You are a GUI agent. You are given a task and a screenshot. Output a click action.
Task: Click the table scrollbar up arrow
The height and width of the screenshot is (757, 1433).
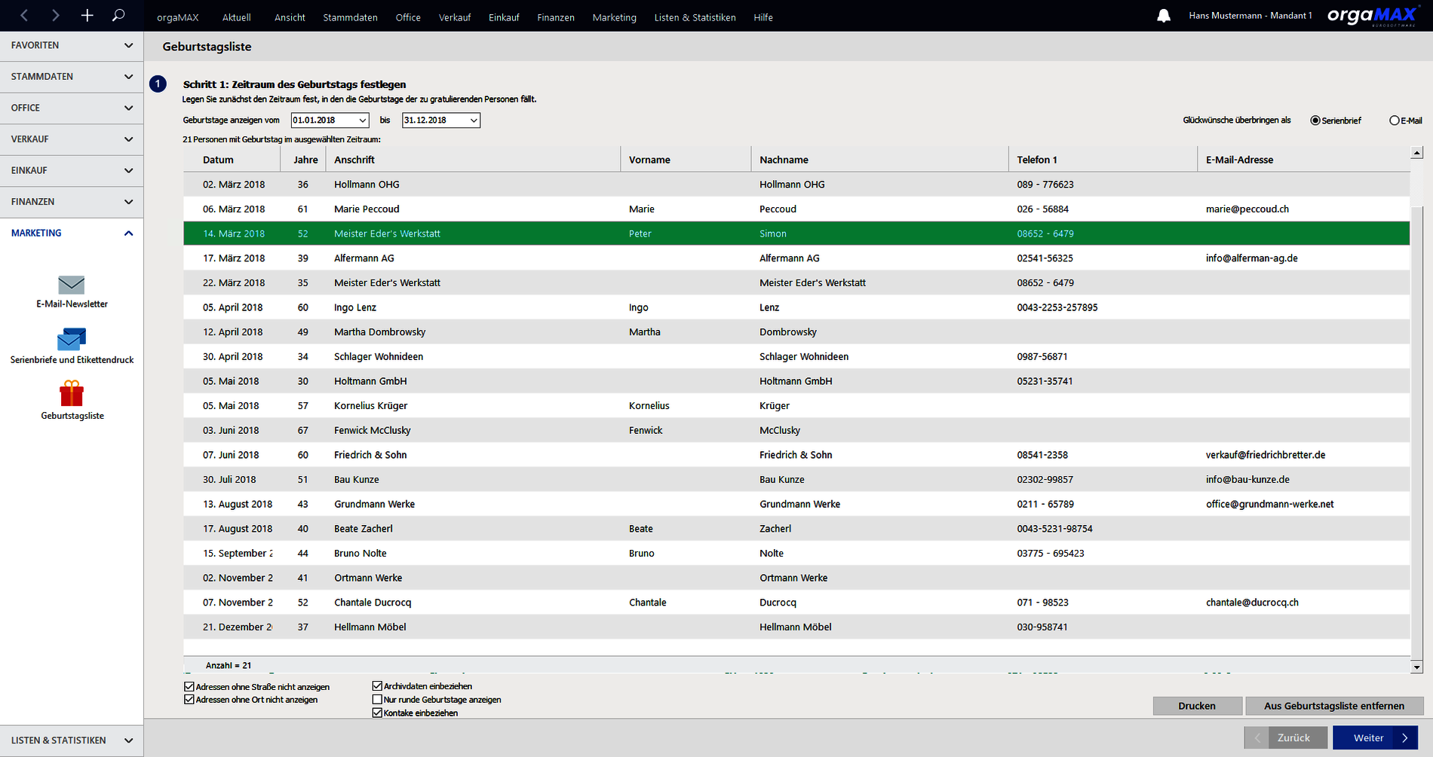click(x=1416, y=153)
